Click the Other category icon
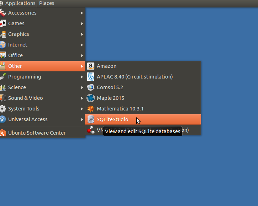The height and width of the screenshot is (206, 258). [x=3, y=66]
